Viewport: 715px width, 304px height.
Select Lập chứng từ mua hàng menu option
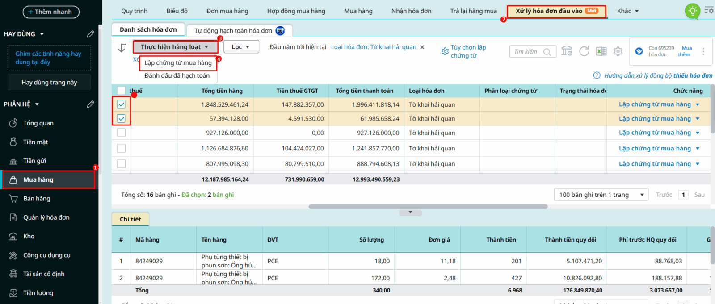(178, 63)
